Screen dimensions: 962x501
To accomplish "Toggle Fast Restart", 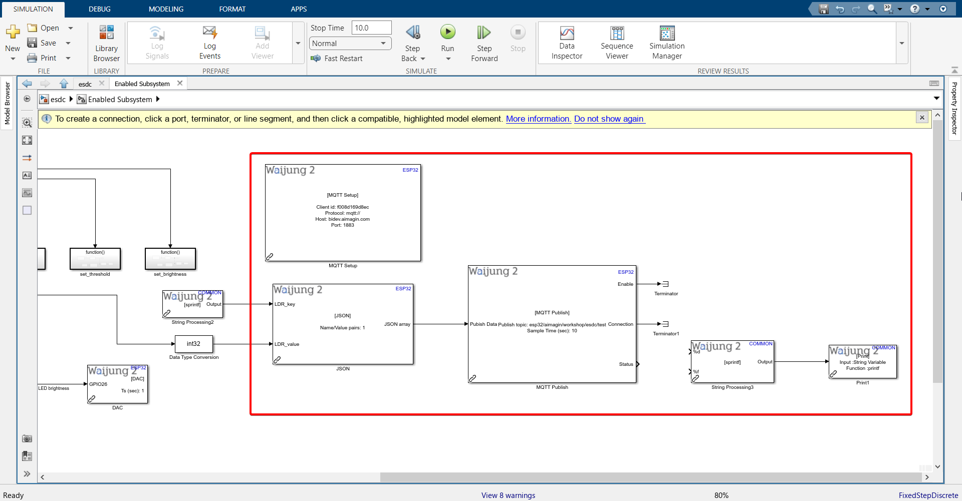I will (x=337, y=59).
